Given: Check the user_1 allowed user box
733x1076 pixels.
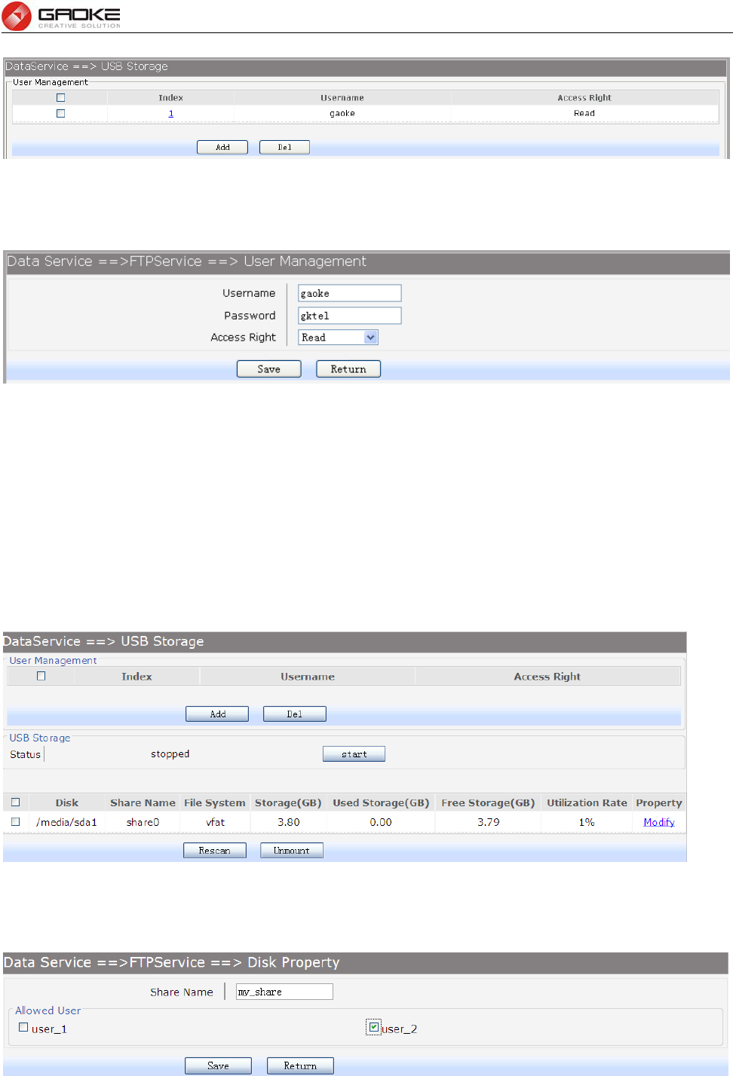Looking at the screenshot, I should click(x=23, y=1028).
